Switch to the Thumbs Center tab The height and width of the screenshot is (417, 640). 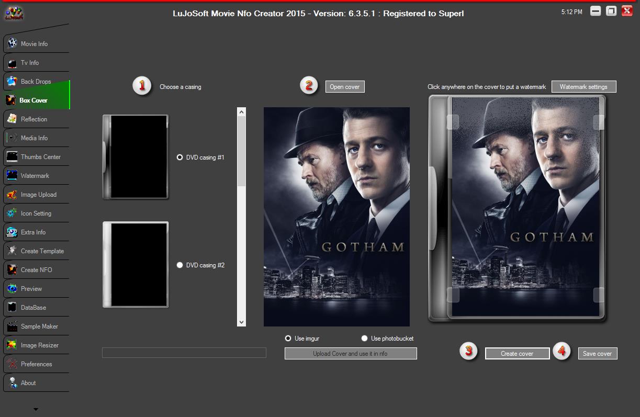(x=36, y=157)
